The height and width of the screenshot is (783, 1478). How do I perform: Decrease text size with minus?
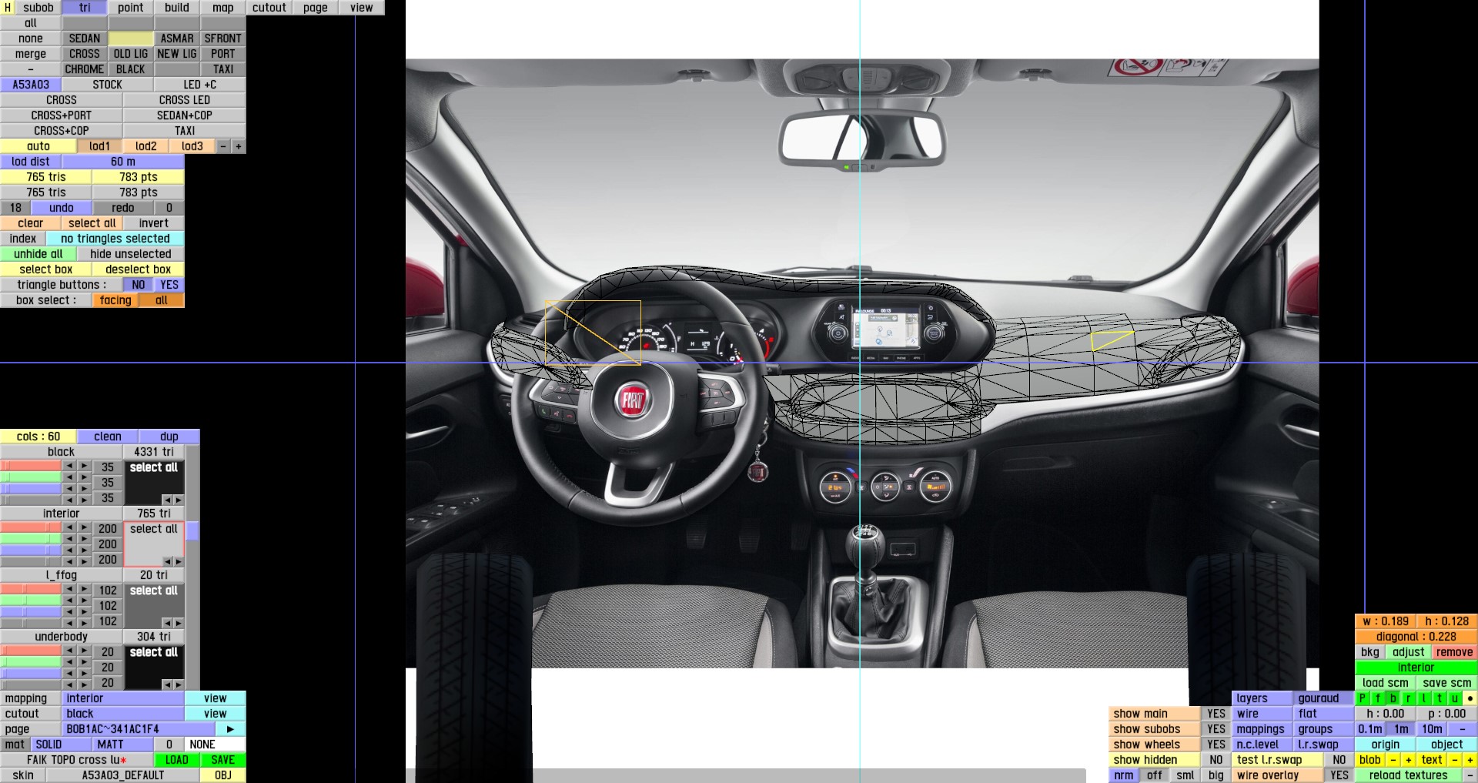(1455, 760)
